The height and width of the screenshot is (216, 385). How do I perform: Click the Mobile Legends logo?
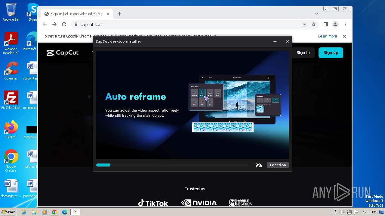tap(240, 203)
